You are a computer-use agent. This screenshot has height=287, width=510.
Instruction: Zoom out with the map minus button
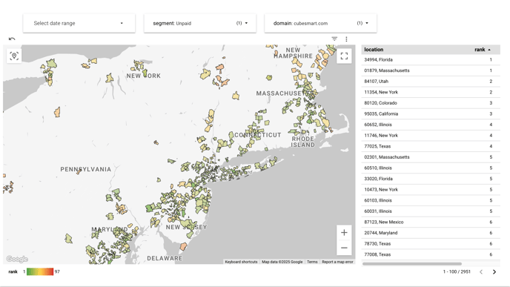(344, 248)
